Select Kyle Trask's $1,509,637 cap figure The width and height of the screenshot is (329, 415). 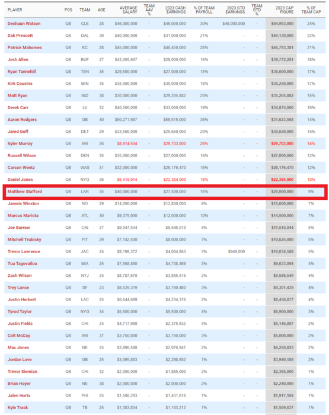click(283, 407)
